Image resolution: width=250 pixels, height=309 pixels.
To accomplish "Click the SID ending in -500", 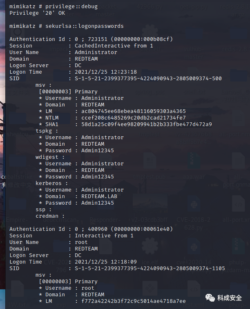I will (x=148, y=79).
